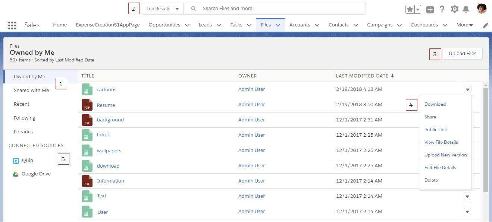Open the More navigation menu
Screen dimensions: 492x222
465,25
